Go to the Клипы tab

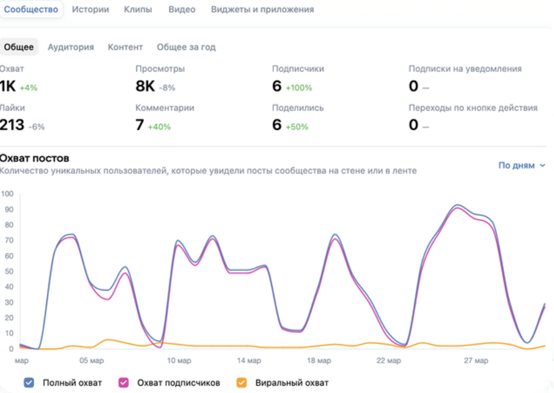click(138, 9)
